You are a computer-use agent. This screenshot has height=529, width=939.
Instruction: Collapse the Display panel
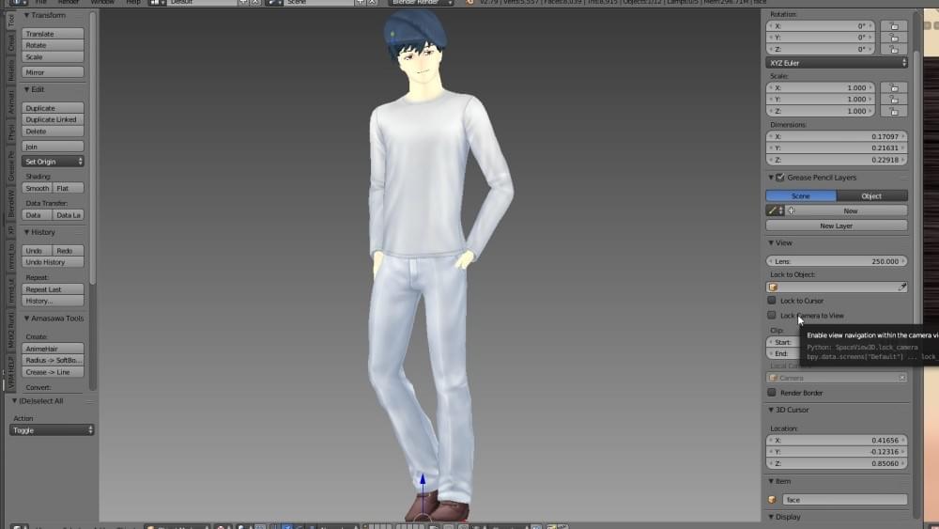771,517
